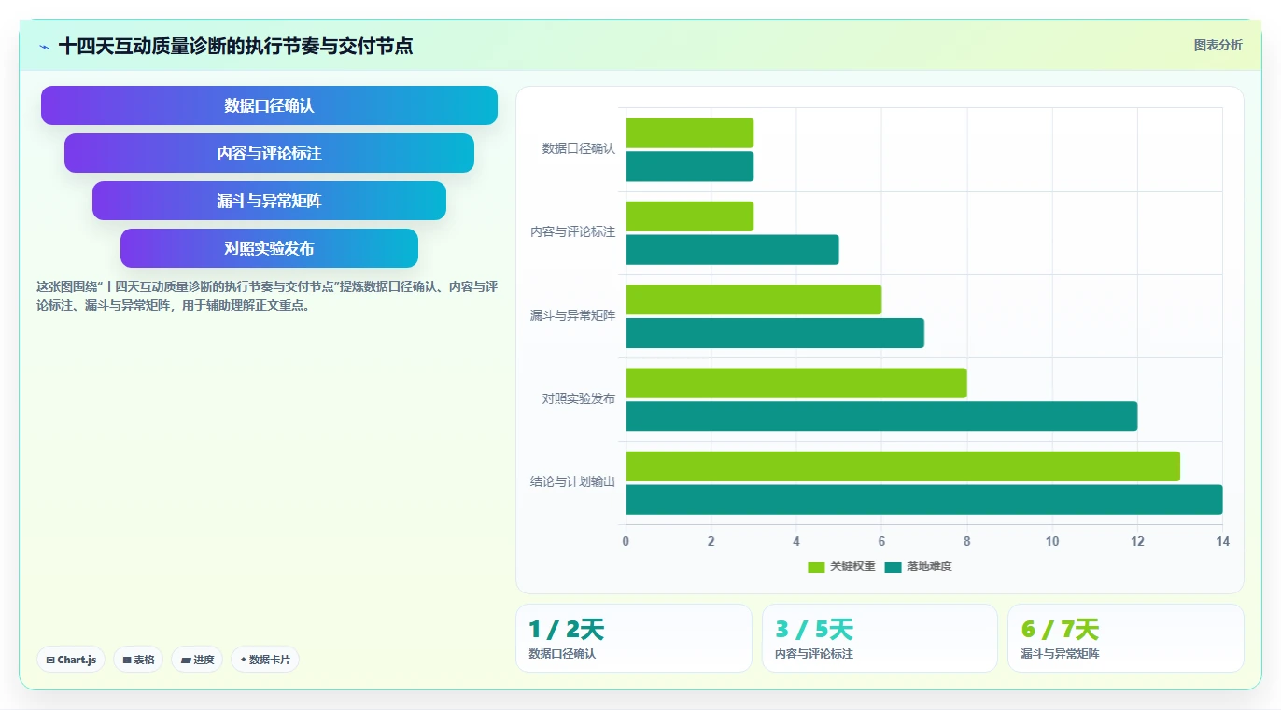Click y-axis label 结论与计划输出
Screen dimensions: 1281x710
572,482
